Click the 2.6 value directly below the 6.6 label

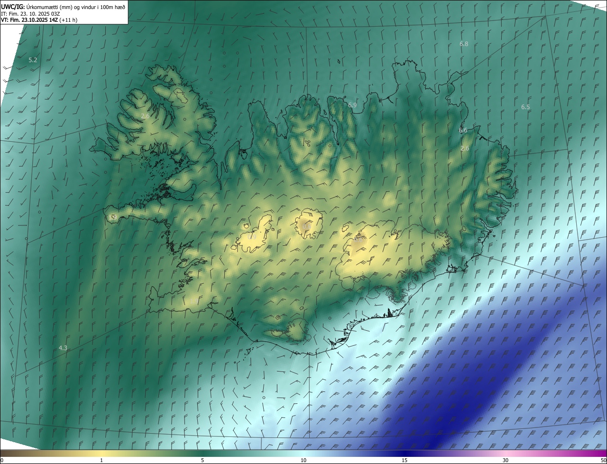[x=465, y=148]
